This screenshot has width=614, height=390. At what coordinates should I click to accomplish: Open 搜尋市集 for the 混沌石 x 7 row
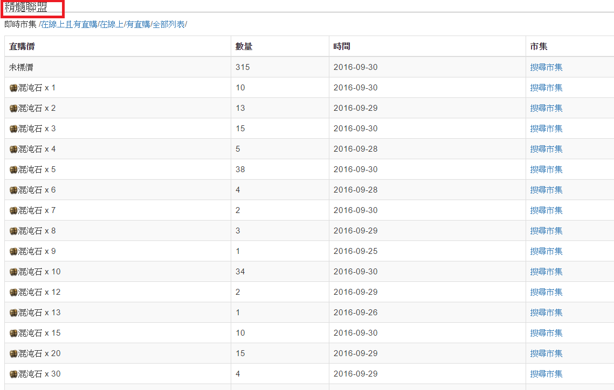tap(546, 210)
